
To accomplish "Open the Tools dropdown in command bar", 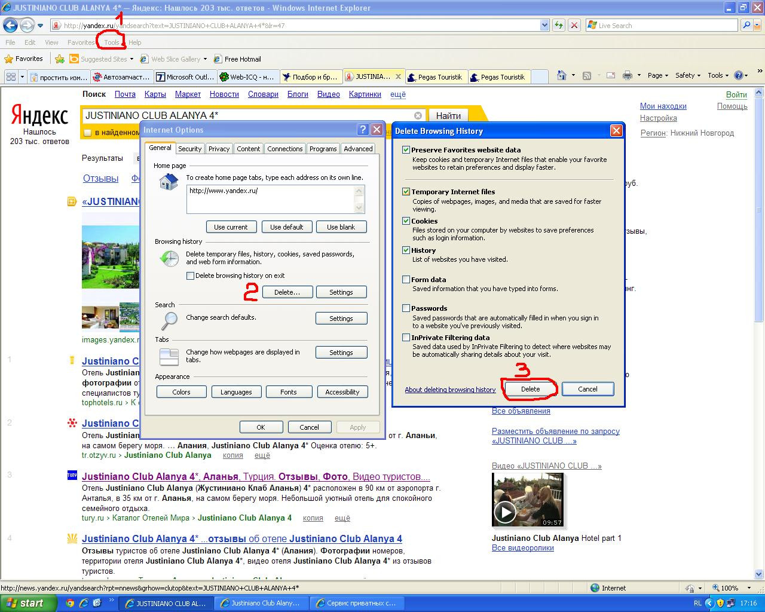I will (x=718, y=75).
